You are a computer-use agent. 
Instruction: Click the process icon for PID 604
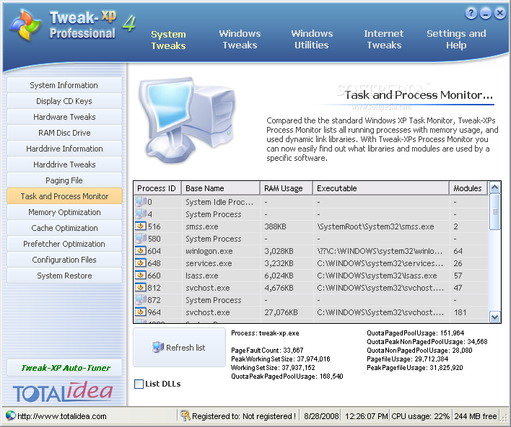coord(141,251)
